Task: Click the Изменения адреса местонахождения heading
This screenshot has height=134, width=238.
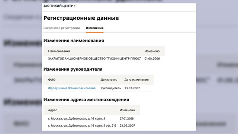Action: click(86, 100)
